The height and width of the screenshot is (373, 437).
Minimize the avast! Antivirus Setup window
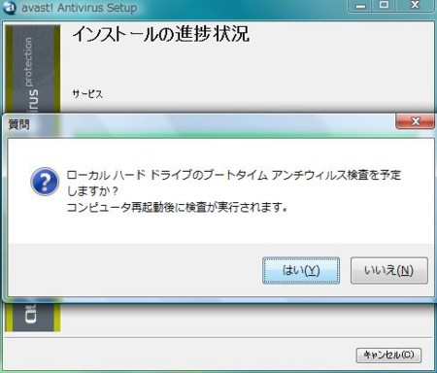(x=360, y=6)
